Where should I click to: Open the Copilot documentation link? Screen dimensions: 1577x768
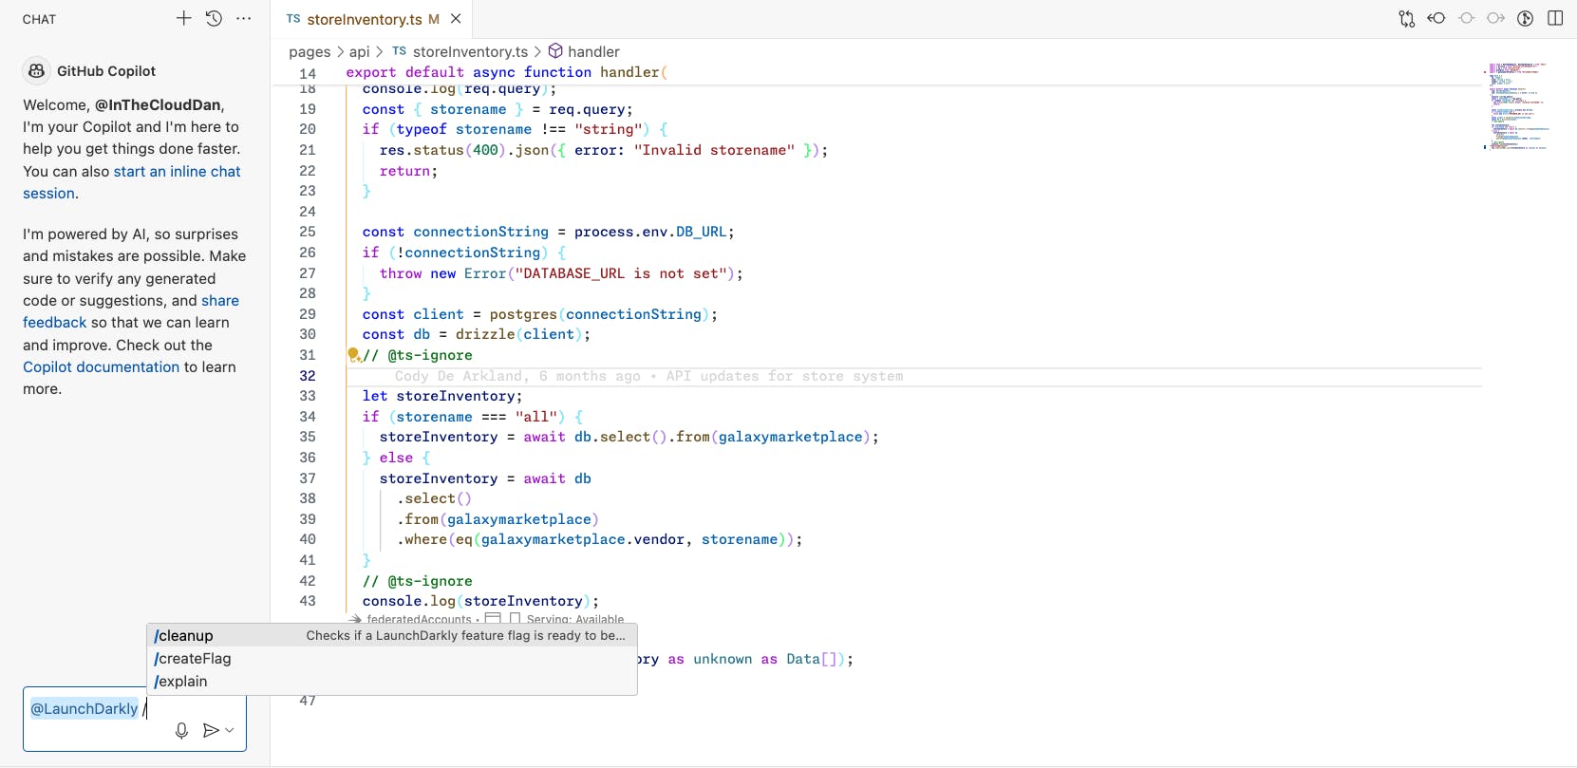click(101, 367)
